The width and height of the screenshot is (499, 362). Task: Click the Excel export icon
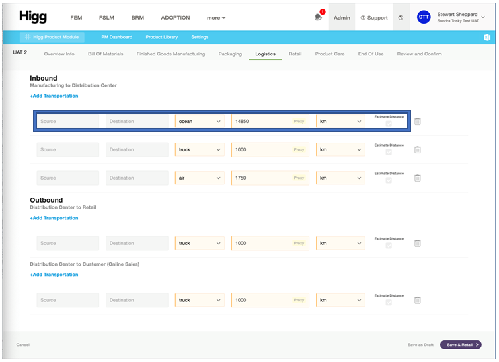pyautogui.click(x=487, y=37)
